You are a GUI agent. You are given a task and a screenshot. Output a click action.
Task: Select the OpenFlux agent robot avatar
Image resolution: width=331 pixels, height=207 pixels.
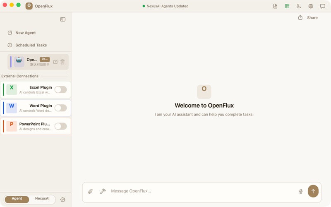click(19, 62)
